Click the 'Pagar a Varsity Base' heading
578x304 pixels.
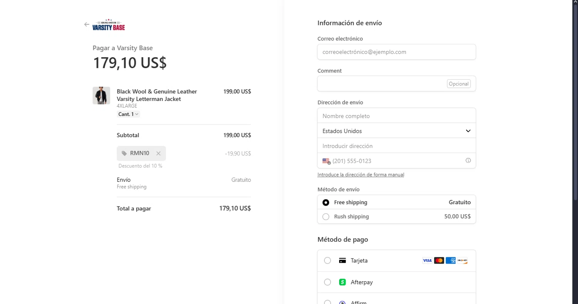click(x=123, y=48)
